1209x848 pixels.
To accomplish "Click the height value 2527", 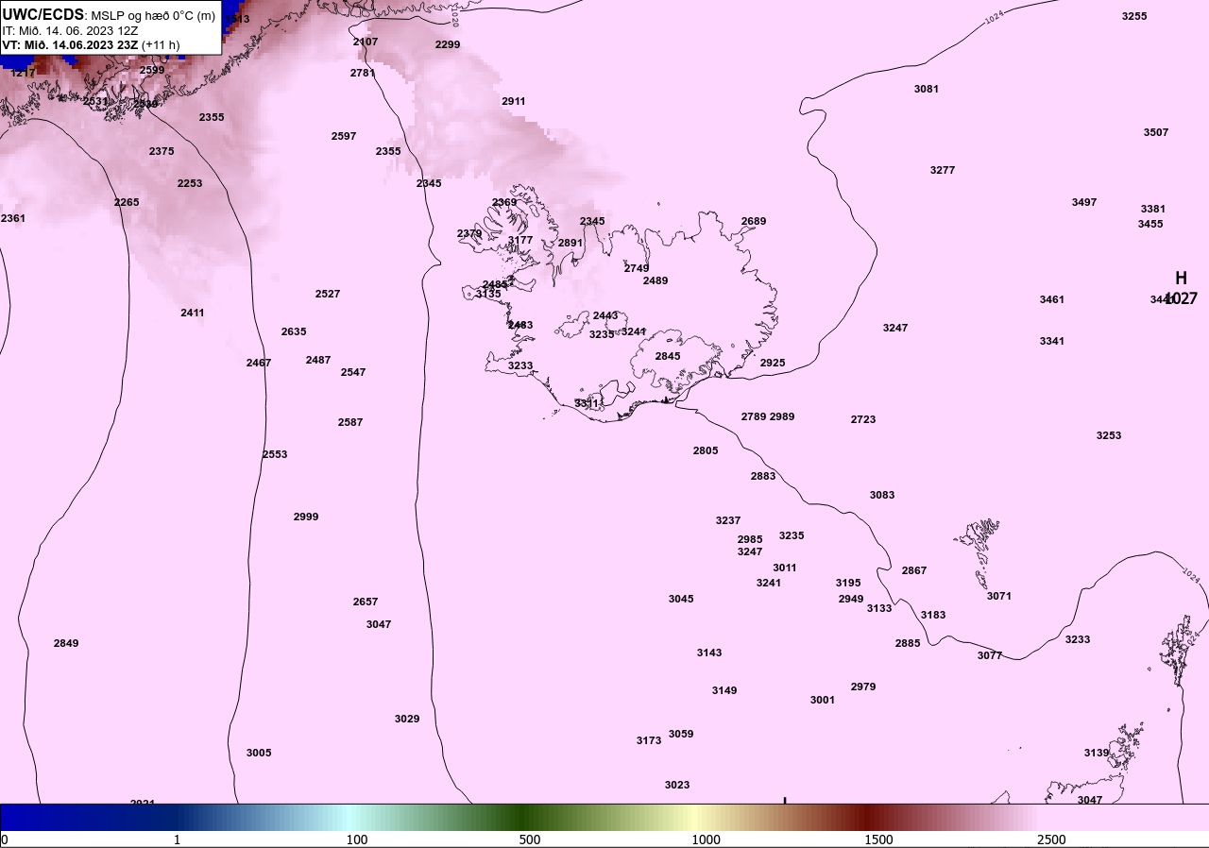I will point(328,294).
